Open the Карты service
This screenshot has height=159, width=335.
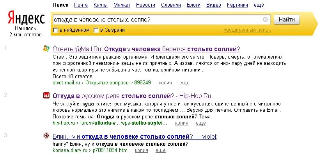tap(100, 5)
